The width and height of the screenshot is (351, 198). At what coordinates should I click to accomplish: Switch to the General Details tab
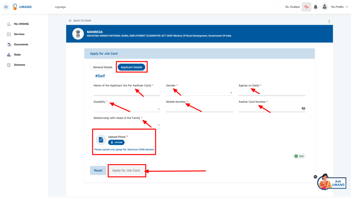102,67
